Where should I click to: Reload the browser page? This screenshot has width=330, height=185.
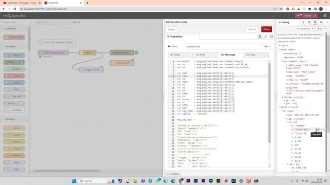tap(15, 9)
